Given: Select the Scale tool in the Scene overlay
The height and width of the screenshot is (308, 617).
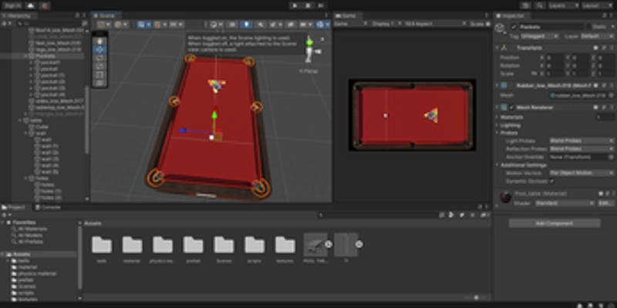Looking at the screenshot, I should pyautogui.click(x=100, y=66).
